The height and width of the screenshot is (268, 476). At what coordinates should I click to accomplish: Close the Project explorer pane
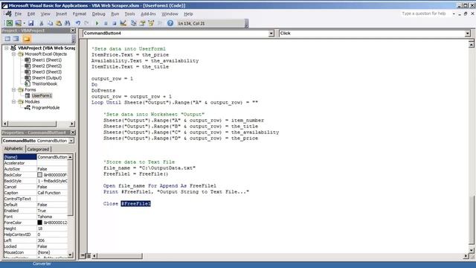point(73,31)
